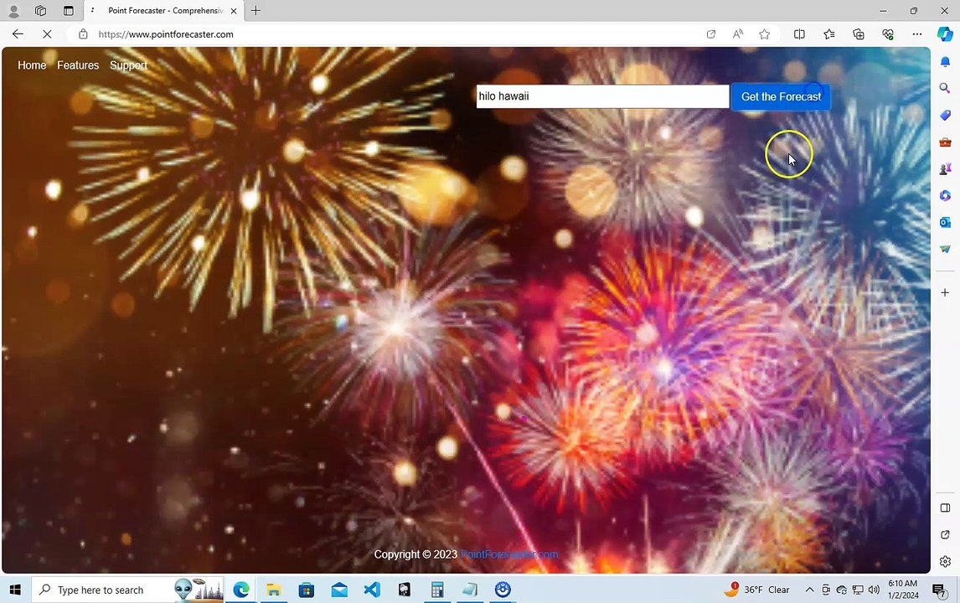
Task: Open the clock showing 6:10 AM
Action: (x=903, y=590)
